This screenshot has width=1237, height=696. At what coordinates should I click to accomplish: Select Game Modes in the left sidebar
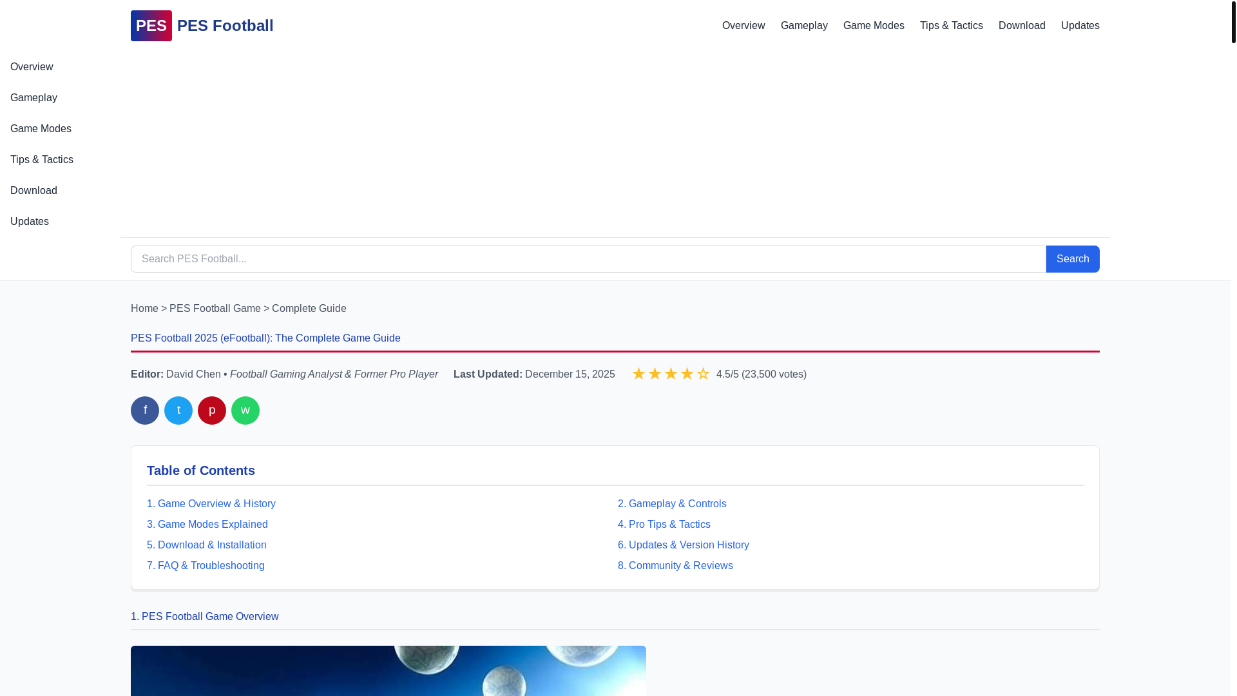point(41,129)
